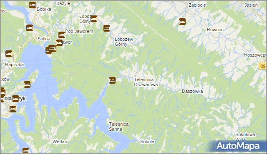Click the road 896 shield sign

point(263,66)
